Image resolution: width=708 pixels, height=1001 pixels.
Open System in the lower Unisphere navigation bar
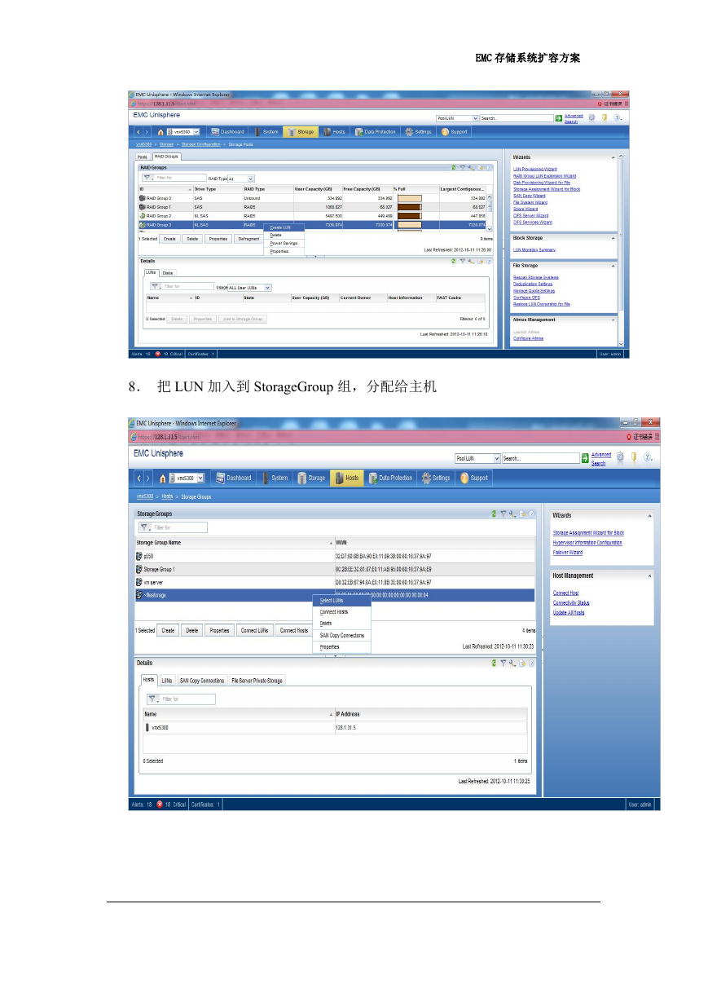coord(275,478)
